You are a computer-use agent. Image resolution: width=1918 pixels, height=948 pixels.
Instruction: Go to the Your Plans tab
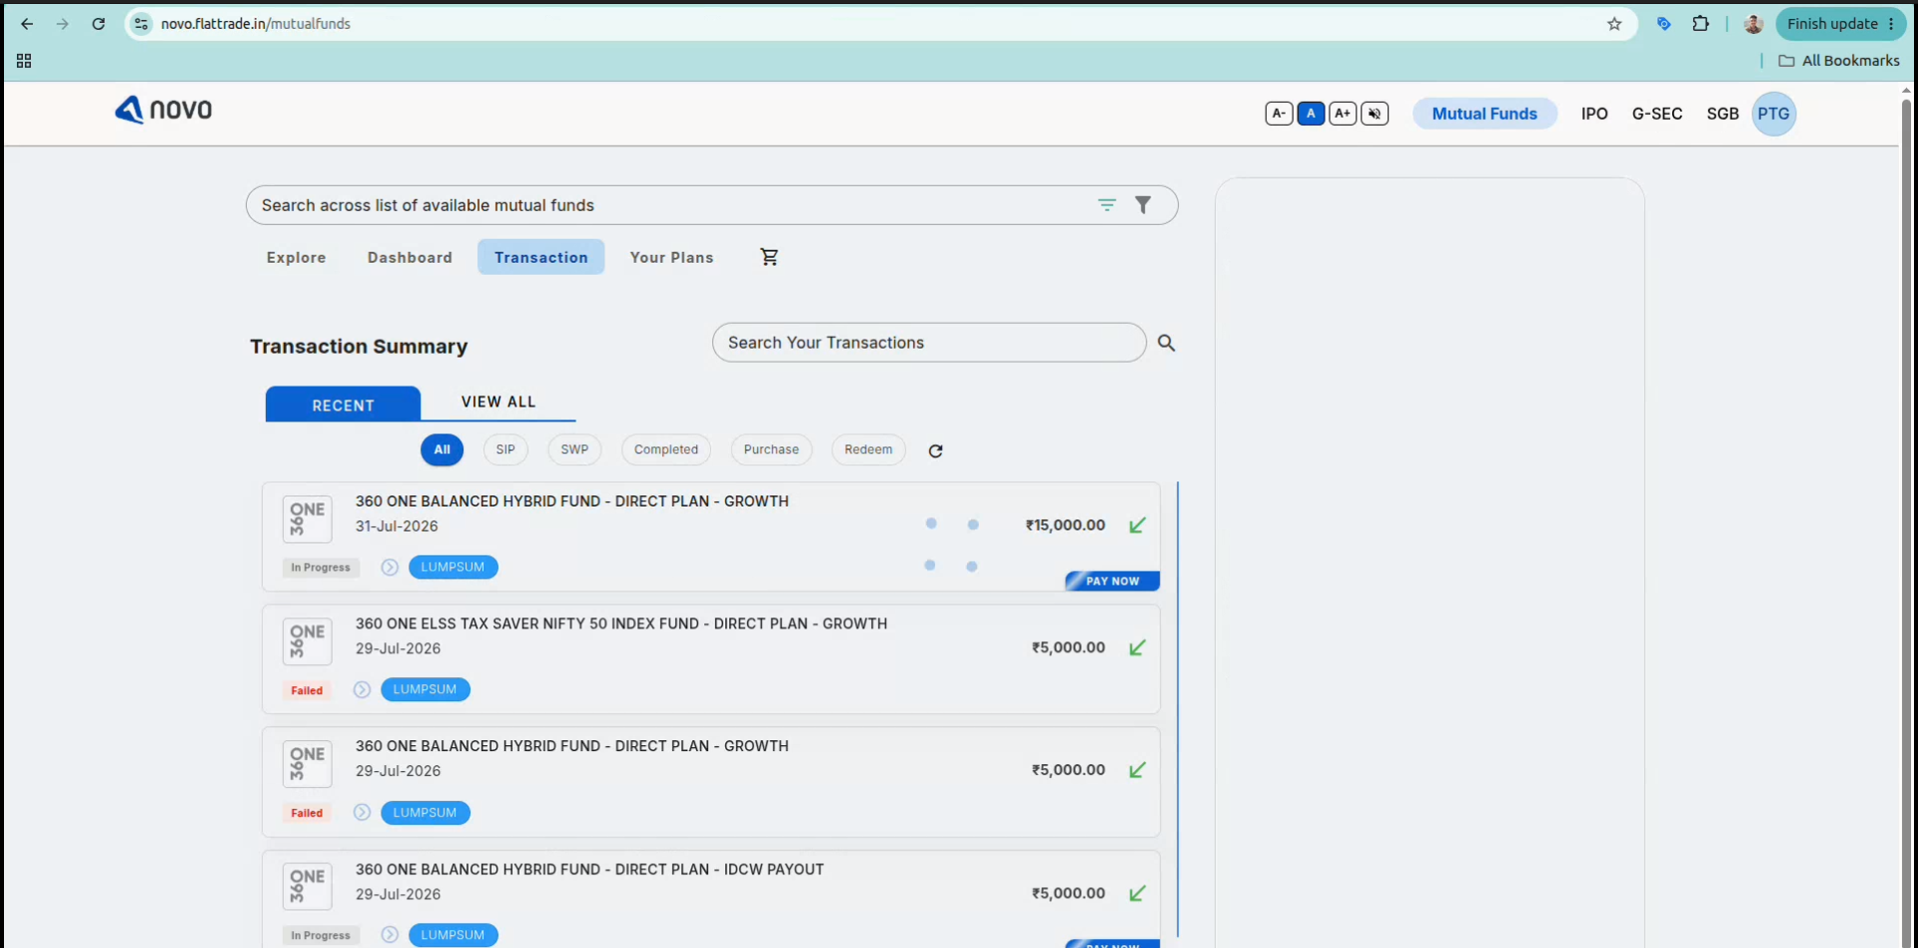coord(671,258)
